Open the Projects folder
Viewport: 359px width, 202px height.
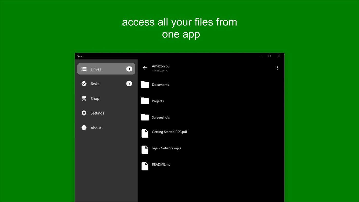pos(158,101)
